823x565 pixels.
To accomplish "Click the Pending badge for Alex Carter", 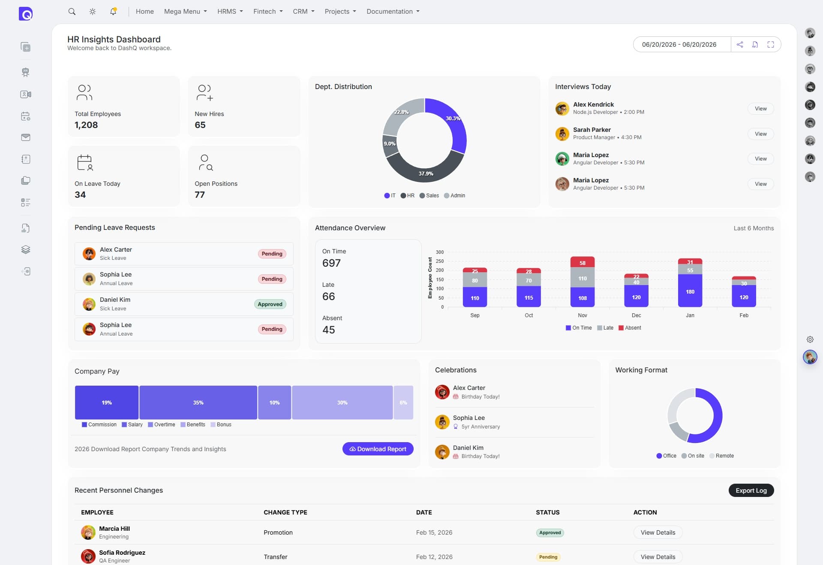I will 272,254.
